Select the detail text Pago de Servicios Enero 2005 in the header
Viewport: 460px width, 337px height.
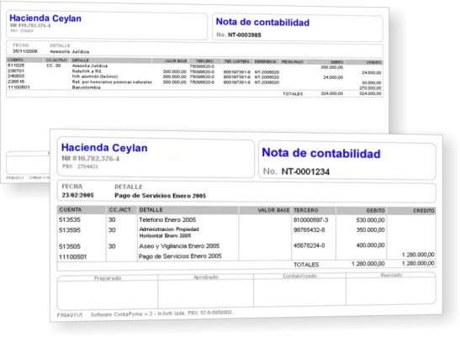[160, 196]
